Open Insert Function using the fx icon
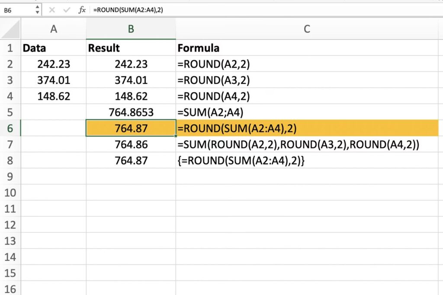Screen dimensions: 443x295 coord(82,10)
